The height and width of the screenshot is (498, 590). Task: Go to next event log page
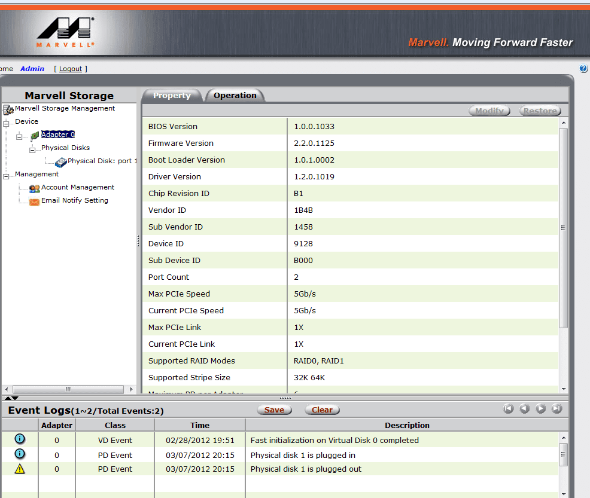click(541, 408)
